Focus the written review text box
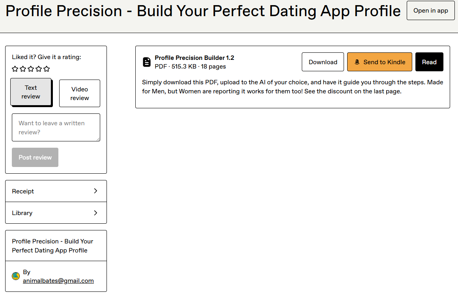This screenshot has height=295, width=458. (x=56, y=127)
